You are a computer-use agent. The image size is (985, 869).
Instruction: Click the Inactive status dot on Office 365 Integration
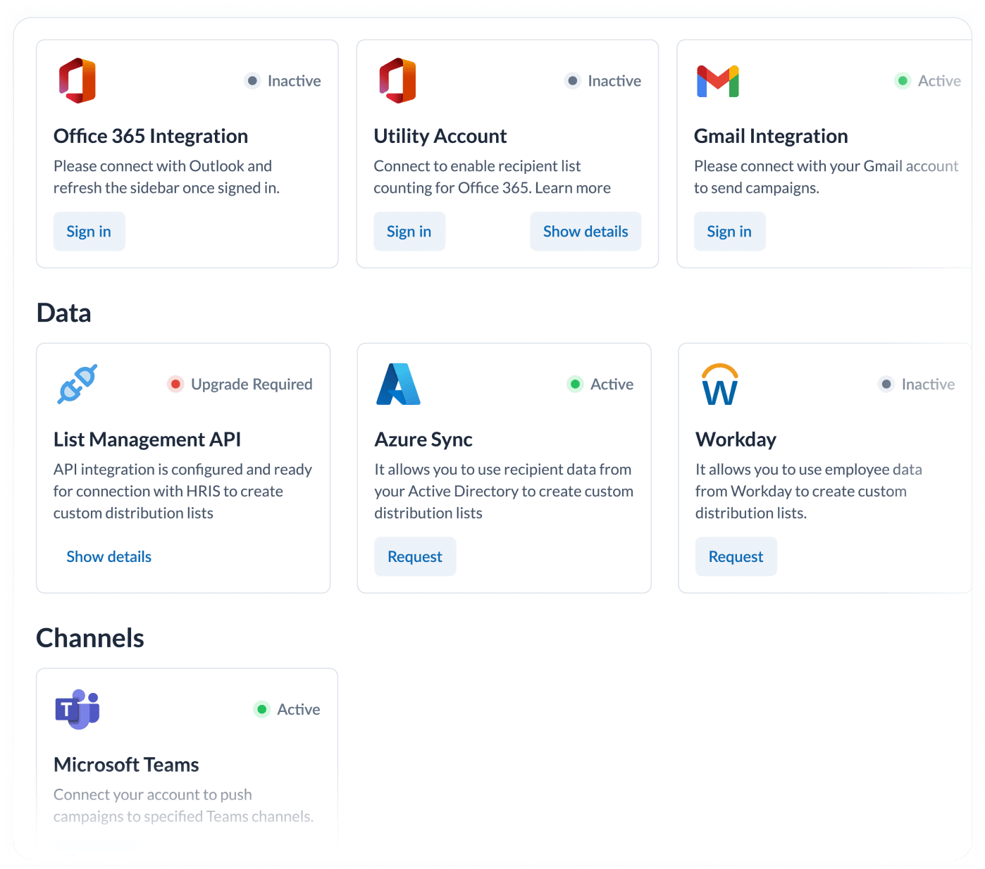click(252, 81)
